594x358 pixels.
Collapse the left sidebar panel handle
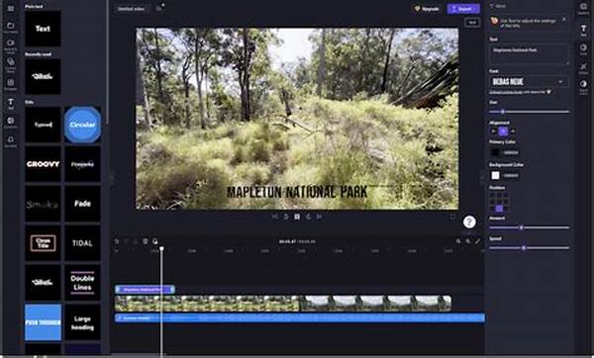tap(112, 178)
